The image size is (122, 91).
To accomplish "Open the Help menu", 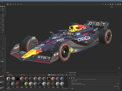I will [2, 2].
